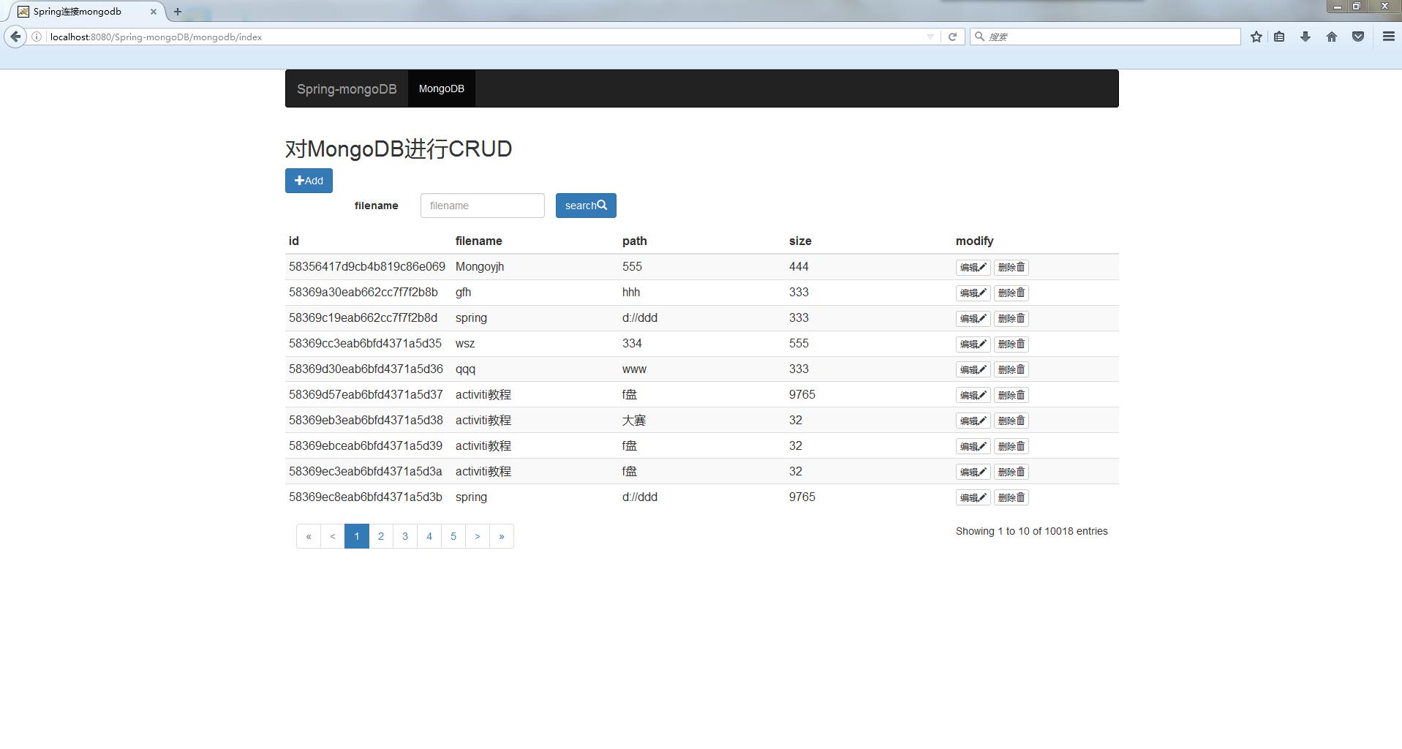Go to first page with « button
Viewport: 1402px width, 749px height.
pyautogui.click(x=309, y=536)
